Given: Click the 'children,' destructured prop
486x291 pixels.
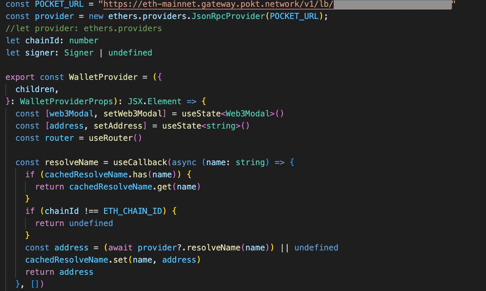Looking at the screenshot, I should 37,89.
